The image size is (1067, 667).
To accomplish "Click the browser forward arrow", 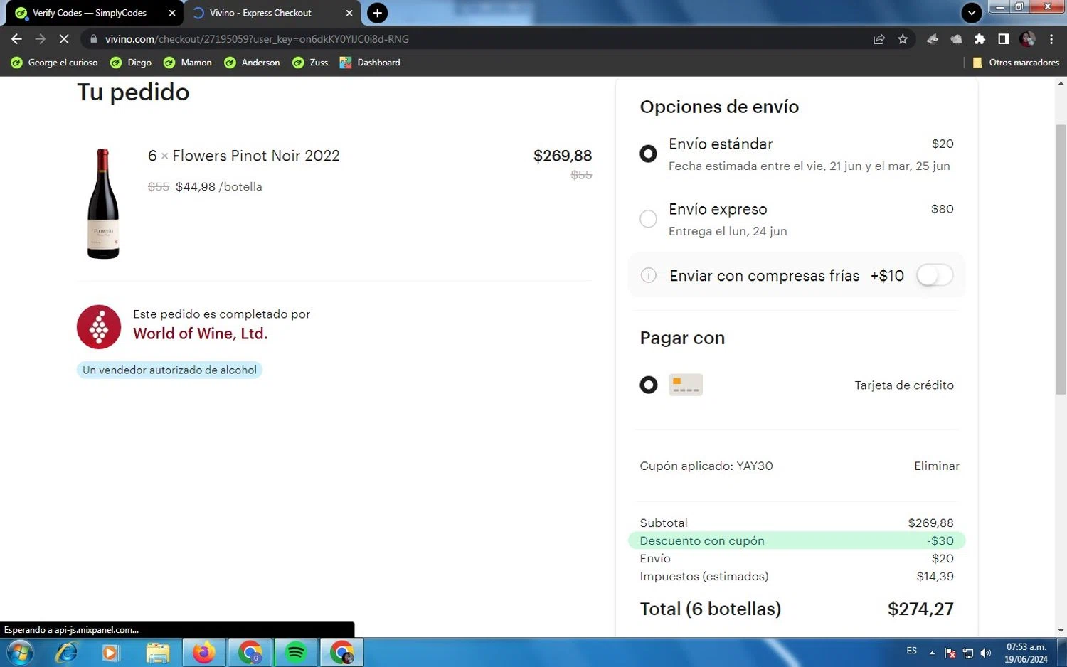I will (x=40, y=39).
